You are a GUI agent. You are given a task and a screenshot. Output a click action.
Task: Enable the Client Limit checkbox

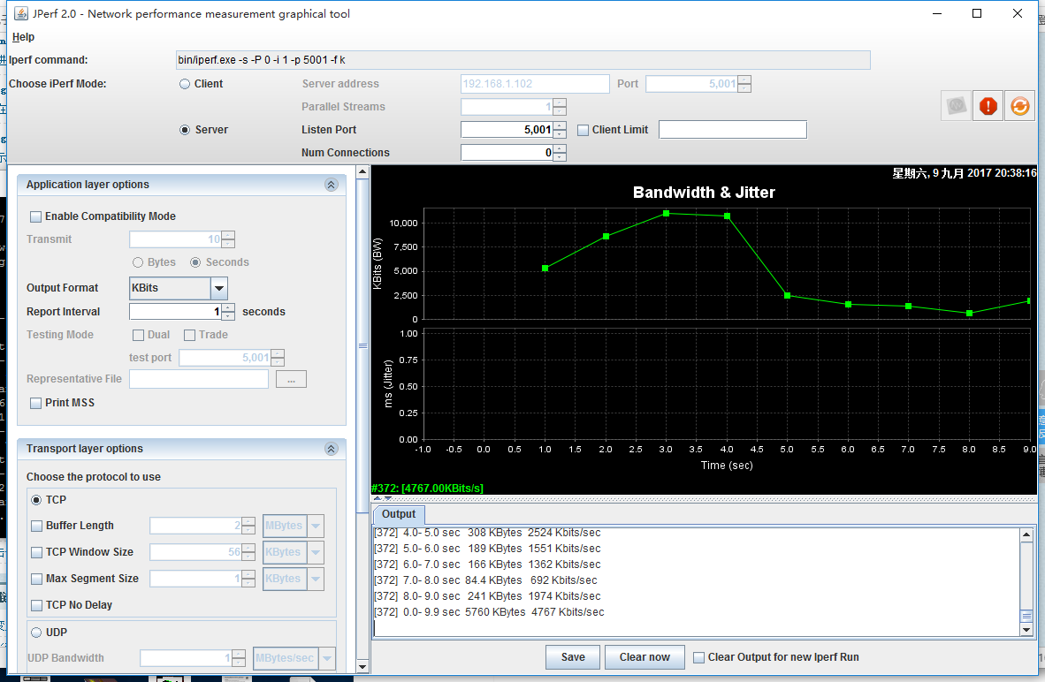coord(584,130)
